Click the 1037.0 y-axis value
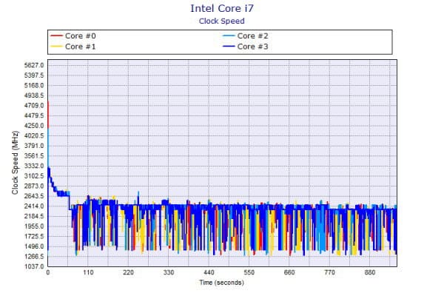This screenshot has height=296, width=444. [34, 266]
